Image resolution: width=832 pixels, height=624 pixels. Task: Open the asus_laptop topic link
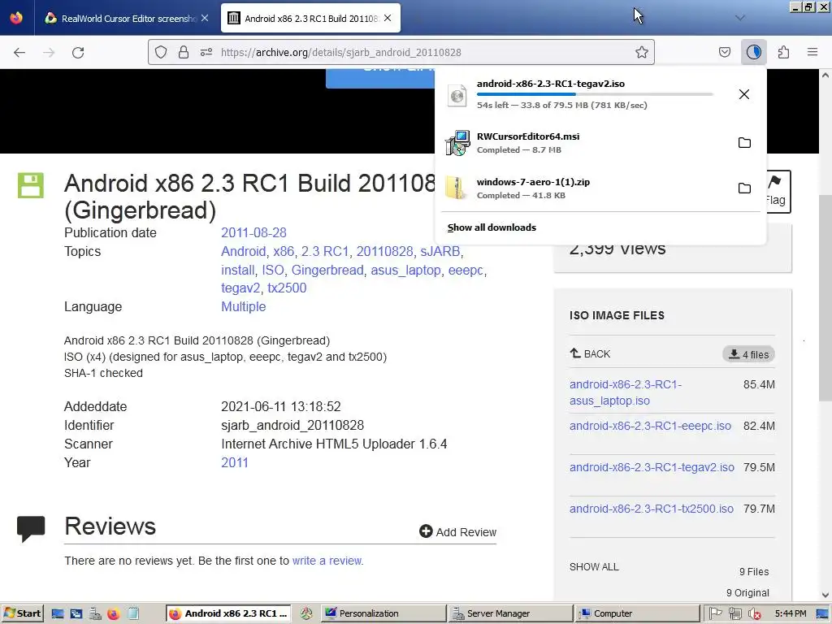(x=406, y=270)
